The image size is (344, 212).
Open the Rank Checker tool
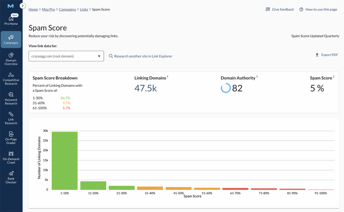pos(11,177)
